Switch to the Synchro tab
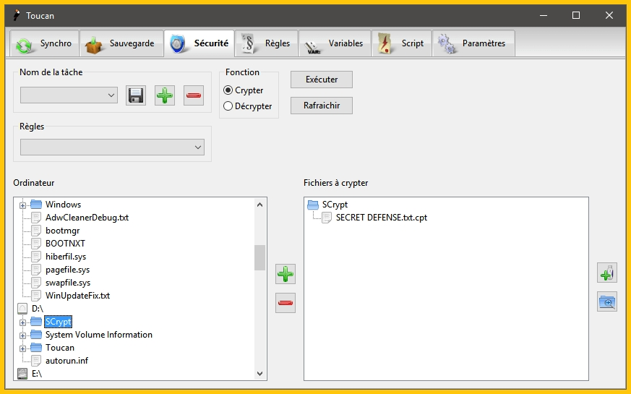 pyautogui.click(x=44, y=43)
